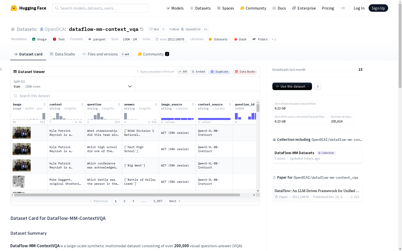This screenshot has width=402, height=251.
Task: Click the Hugging Face logo icon
Action: (14, 8)
